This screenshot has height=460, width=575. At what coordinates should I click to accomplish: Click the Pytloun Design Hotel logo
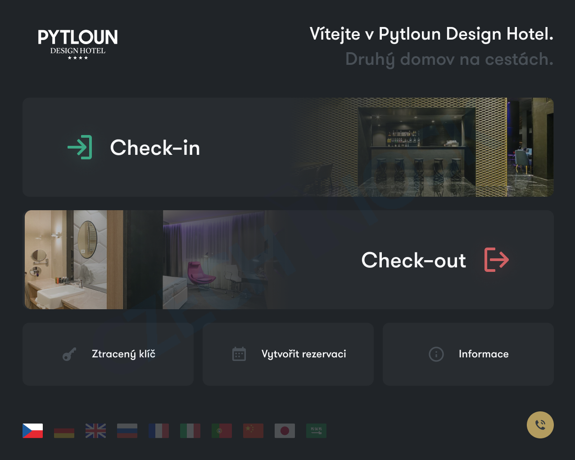tap(78, 45)
